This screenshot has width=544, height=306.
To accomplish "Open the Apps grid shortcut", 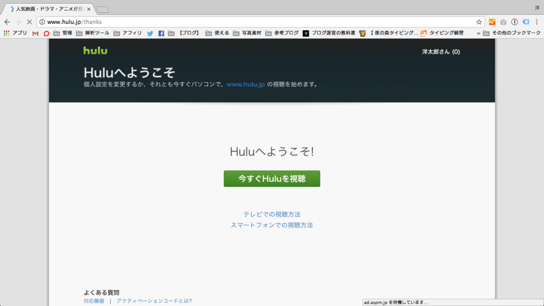I will 15,33.
